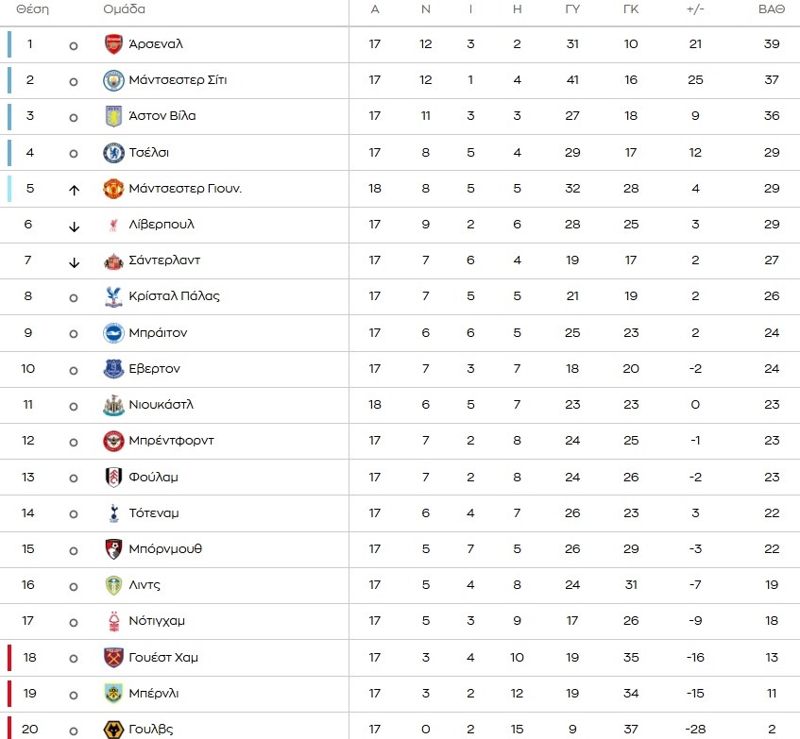Screen dimensions: 800x739
Task: Open the Νιουκάστλ team link
Action: [x=161, y=405]
